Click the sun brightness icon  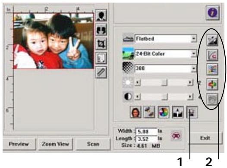tap(128, 82)
